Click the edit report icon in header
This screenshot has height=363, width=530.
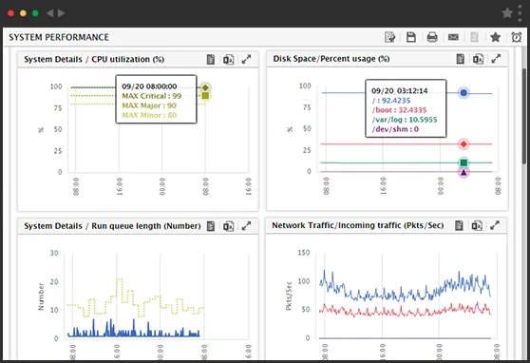[x=389, y=37]
